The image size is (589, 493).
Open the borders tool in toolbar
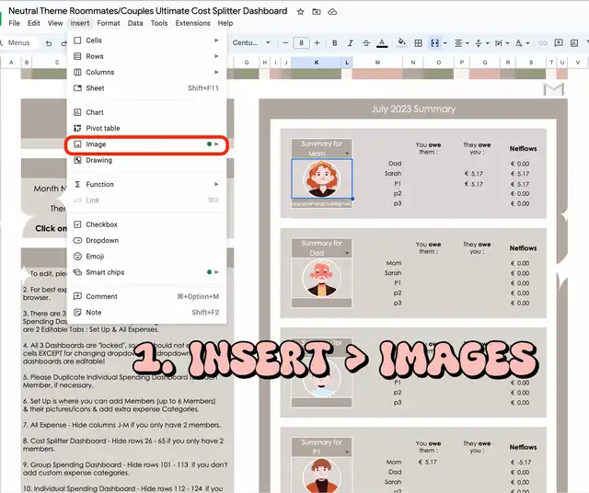[419, 42]
